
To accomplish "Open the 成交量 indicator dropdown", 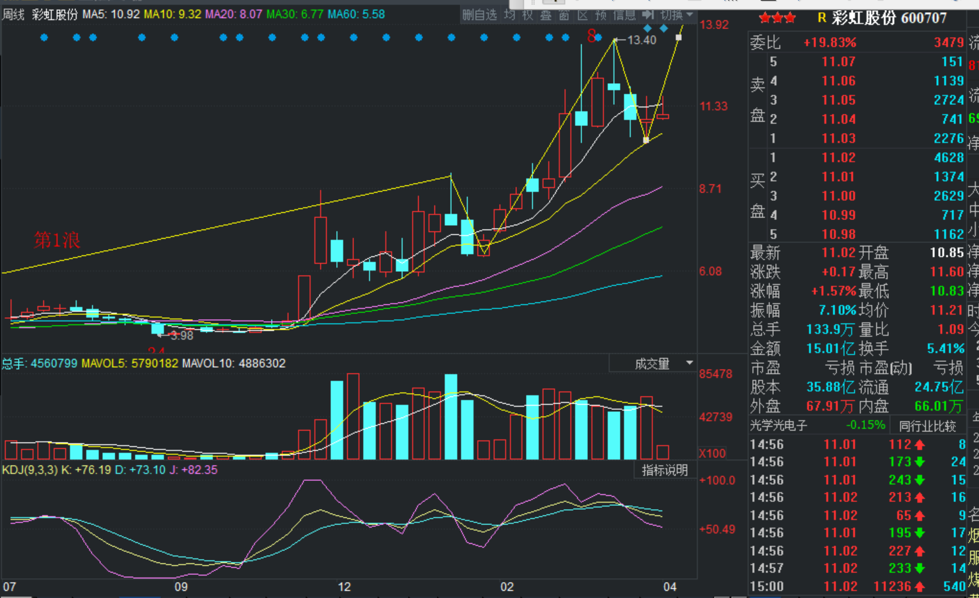I will tap(653, 363).
